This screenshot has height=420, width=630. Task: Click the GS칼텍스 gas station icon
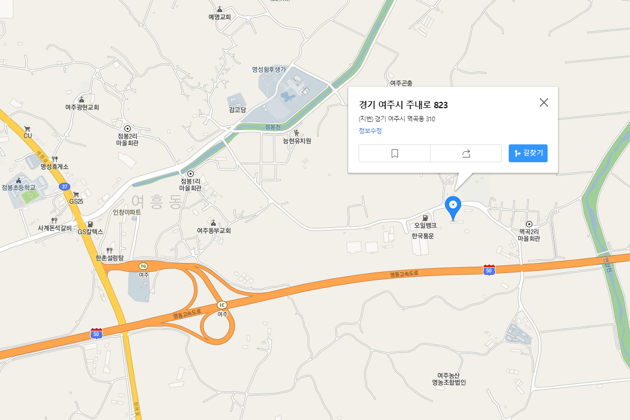pyautogui.click(x=90, y=224)
